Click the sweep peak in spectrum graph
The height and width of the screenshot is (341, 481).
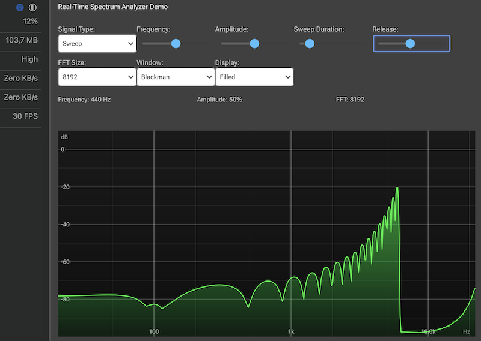[x=397, y=188]
